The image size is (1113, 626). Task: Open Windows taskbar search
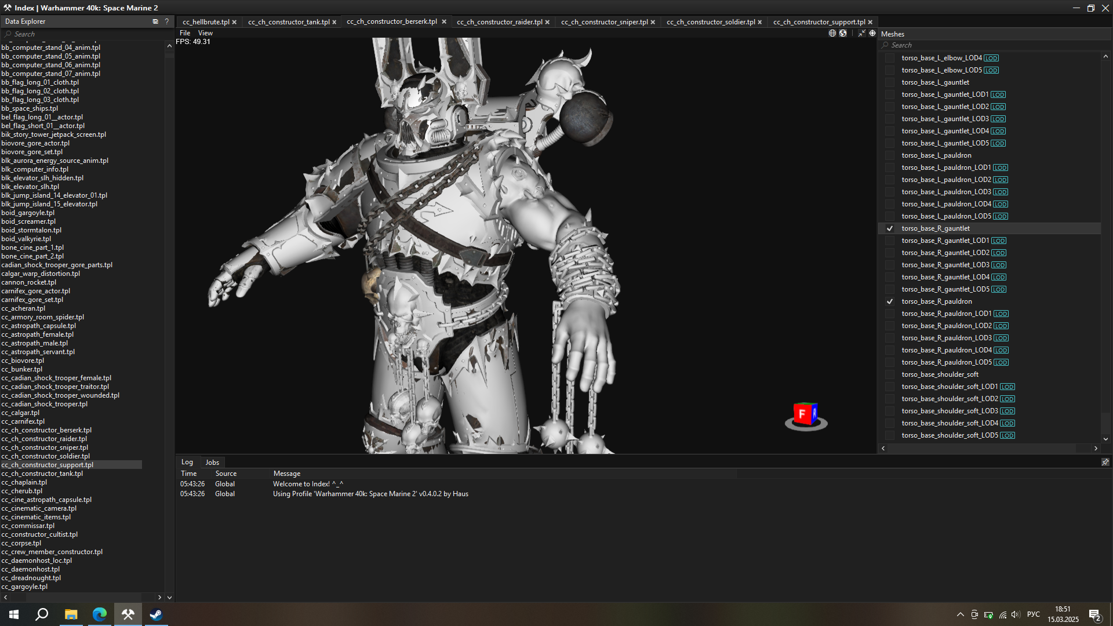(42, 614)
